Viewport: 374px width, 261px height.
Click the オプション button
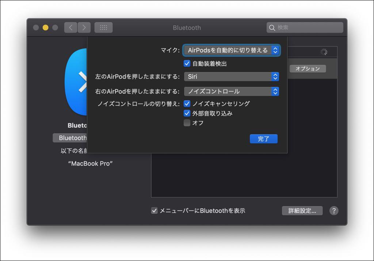click(308, 69)
